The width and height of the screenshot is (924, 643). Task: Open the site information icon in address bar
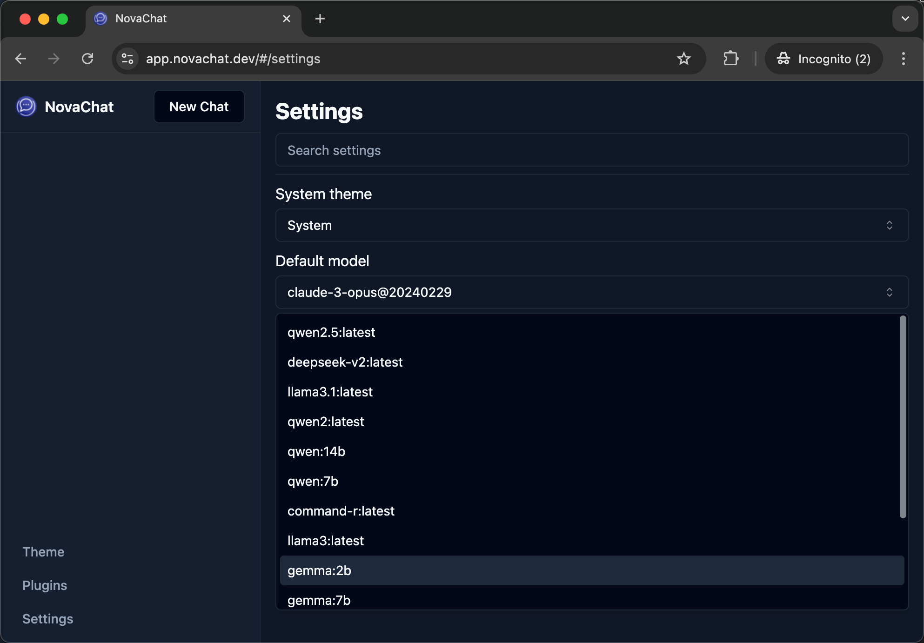click(x=127, y=59)
